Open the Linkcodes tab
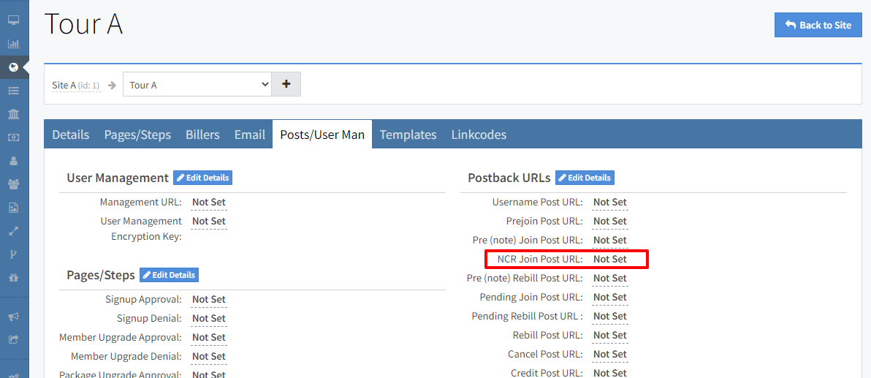This screenshot has height=378, width=871. point(479,135)
